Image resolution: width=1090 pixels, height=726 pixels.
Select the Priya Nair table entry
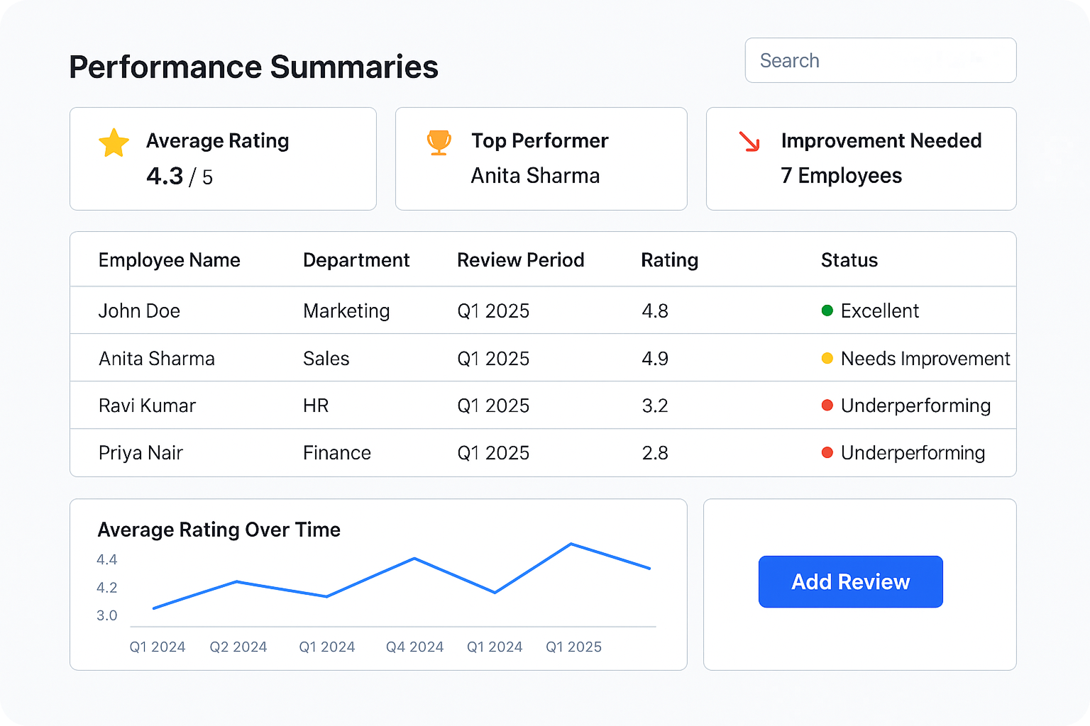(141, 452)
